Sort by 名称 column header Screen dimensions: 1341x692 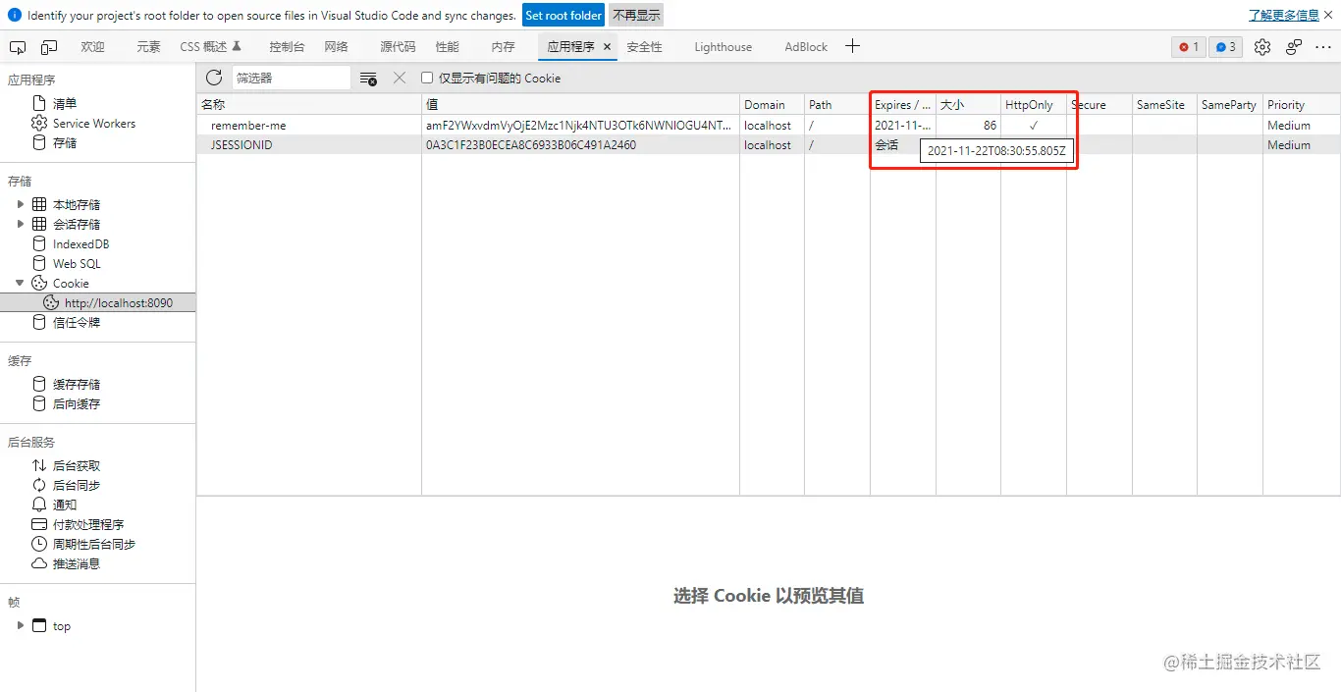coord(309,104)
